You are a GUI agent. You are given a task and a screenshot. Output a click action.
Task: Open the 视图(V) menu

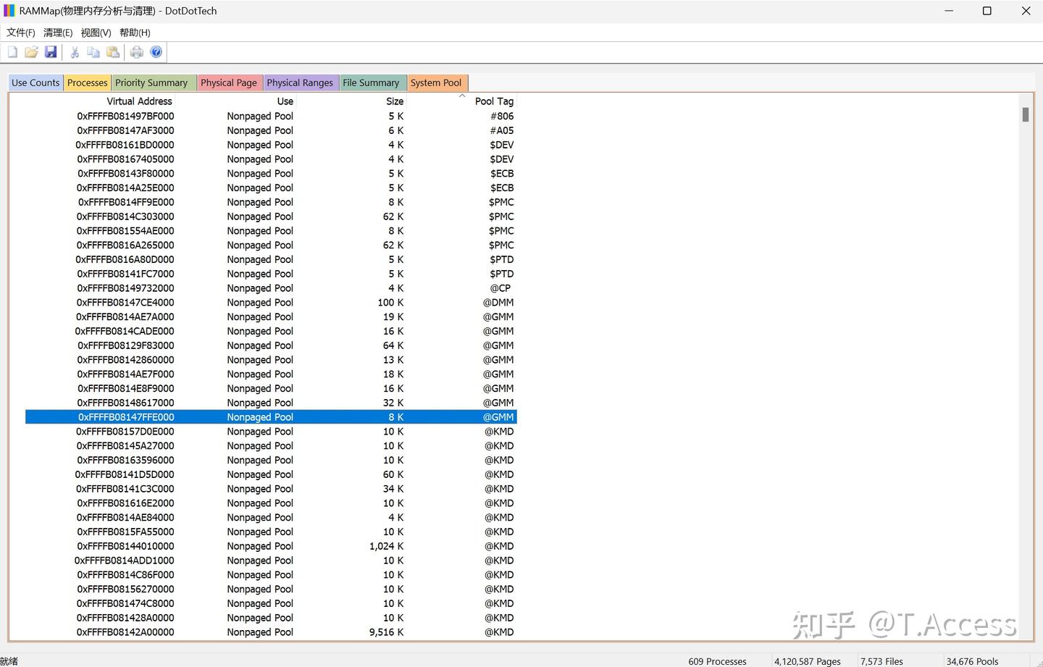[x=96, y=33]
